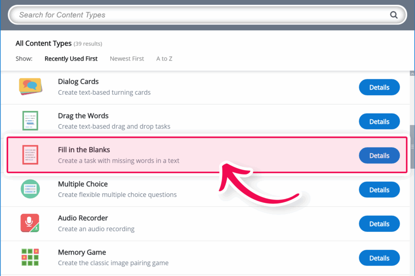Click the scroll up arrow of list
This screenshot has width=415, height=276.
(x=412, y=74)
